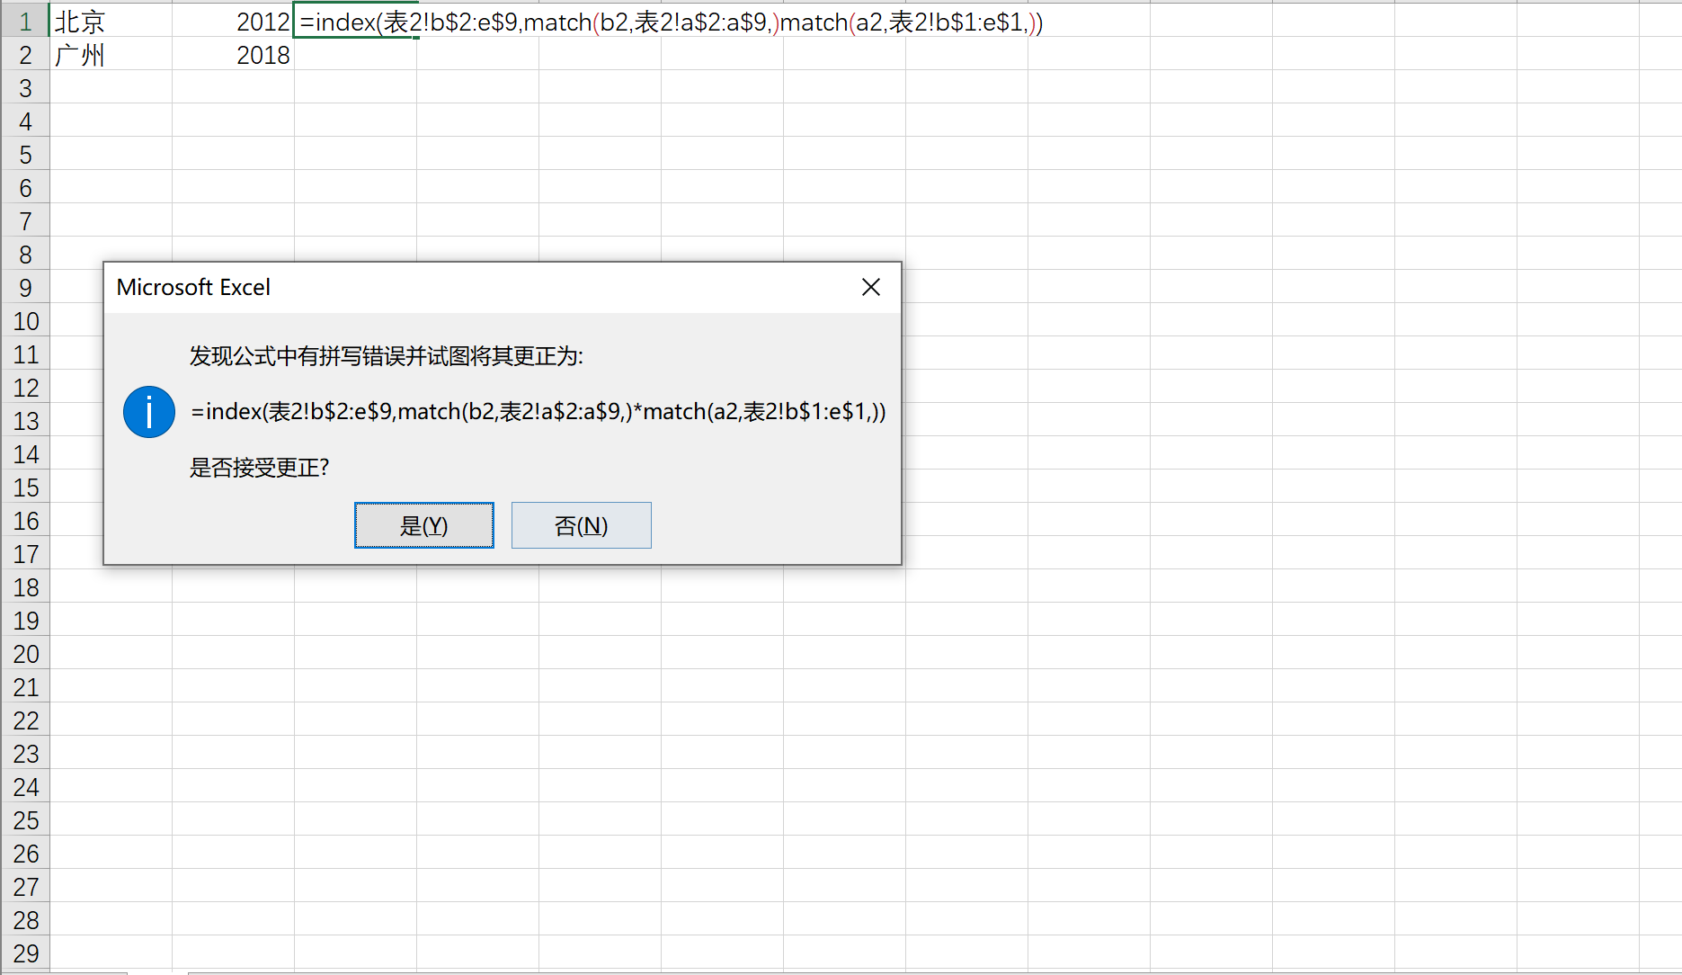Decline the correction with 否(N) button
This screenshot has height=975, width=1682.
(x=582, y=525)
